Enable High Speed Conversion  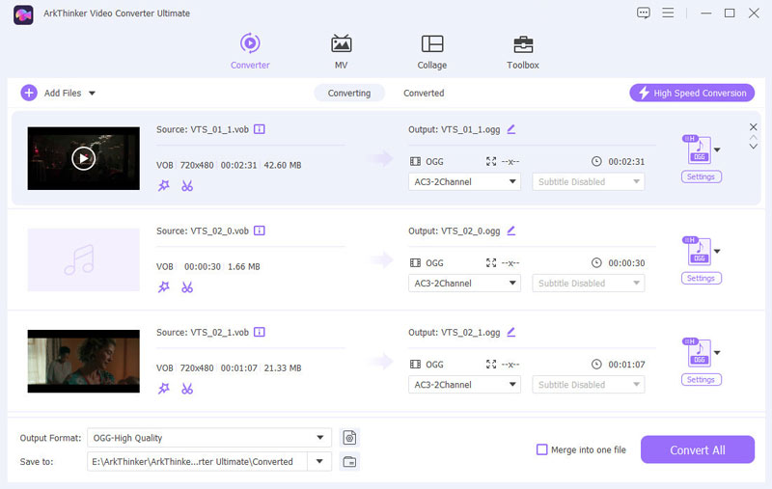coord(692,93)
